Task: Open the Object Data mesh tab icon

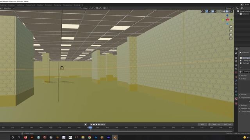Action: point(236,95)
